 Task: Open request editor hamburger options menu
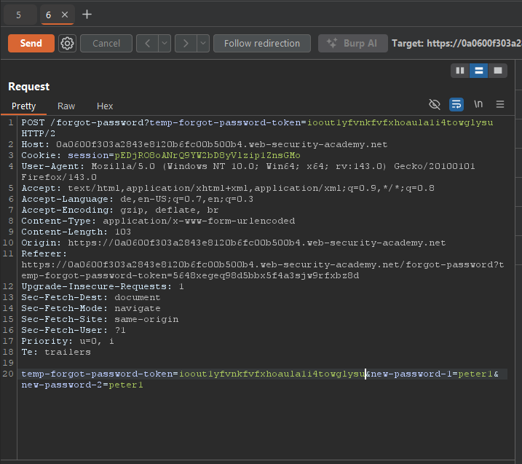tap(500, 104)
